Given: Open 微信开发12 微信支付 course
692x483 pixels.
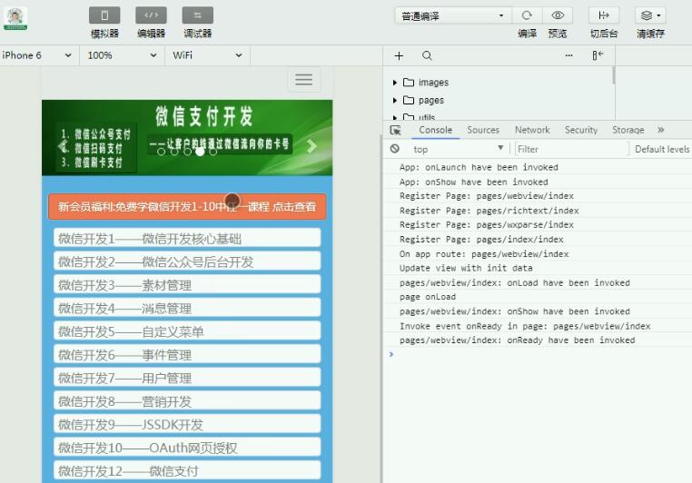Looking at the screenshot, I should (x=187, y=470).
